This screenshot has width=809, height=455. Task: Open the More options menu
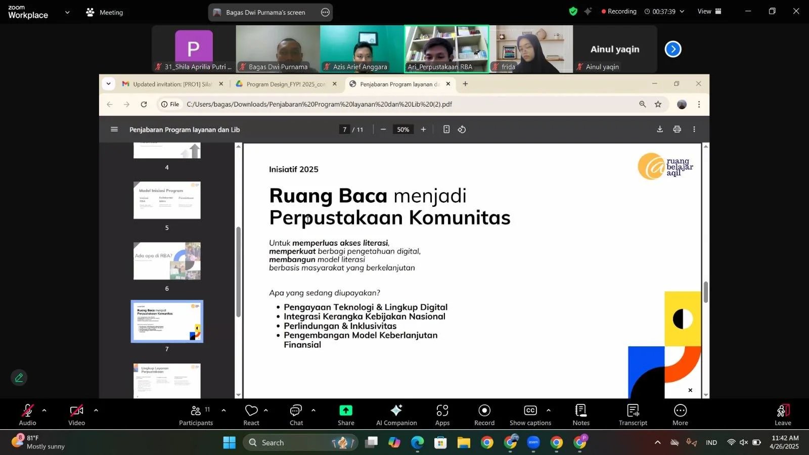[x=680, y=415]
